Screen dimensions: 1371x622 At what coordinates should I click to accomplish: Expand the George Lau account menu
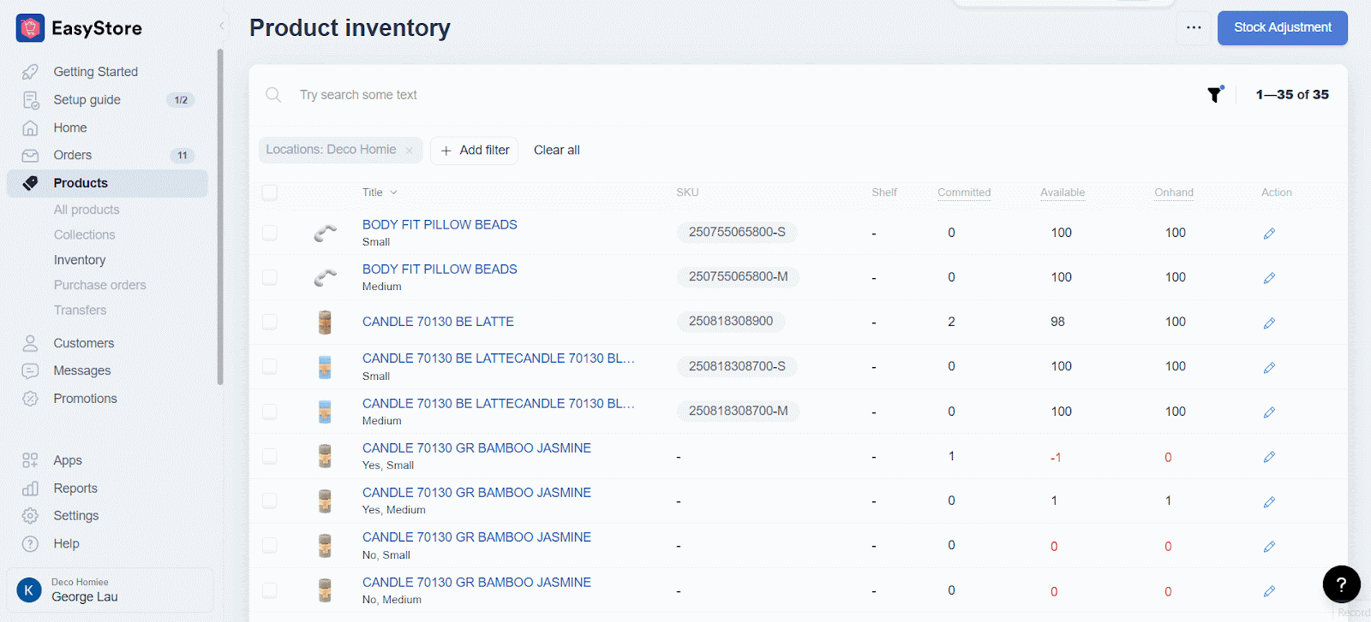pyautogui.click(x=110, y=590)
